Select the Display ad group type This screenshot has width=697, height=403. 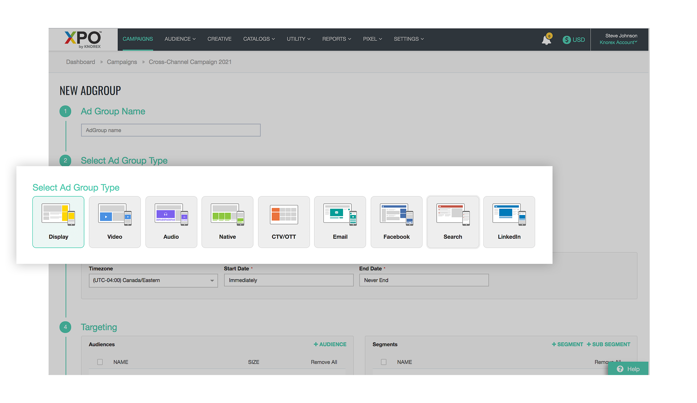click(58, 222)
